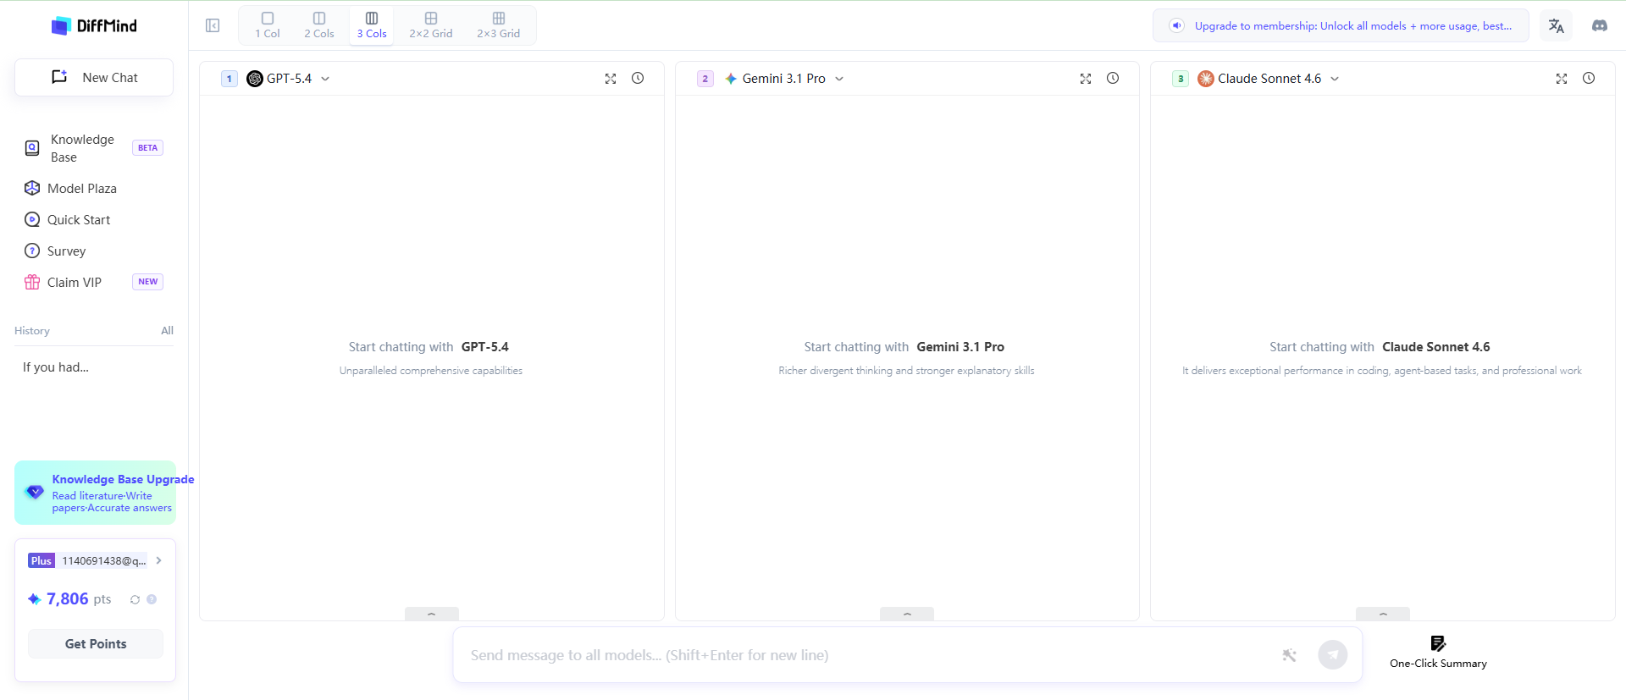This screenshot has width=1626, height=700.
Task: Click the GPT-5.4 OpenAI logo icon
Action: (x=255, y=79)
